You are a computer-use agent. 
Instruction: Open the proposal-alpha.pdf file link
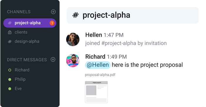pos(100,75)
